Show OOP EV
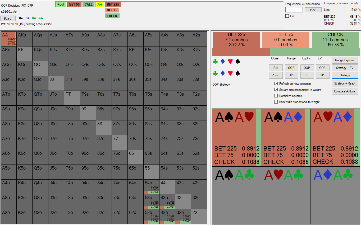 322,68
